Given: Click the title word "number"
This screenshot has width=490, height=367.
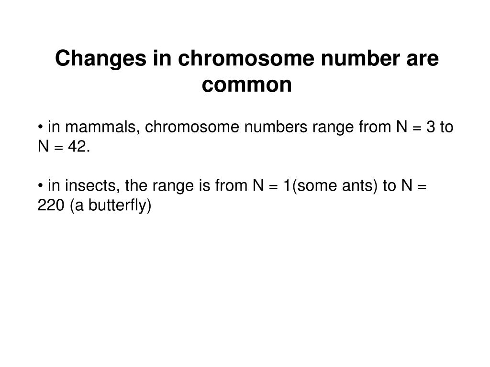Looking at the screenshot, I should click(x=360, y=58).
